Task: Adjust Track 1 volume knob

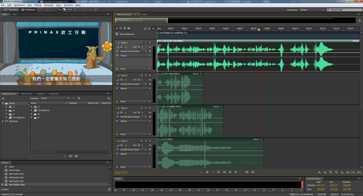Action: click(x=121, y=47)
